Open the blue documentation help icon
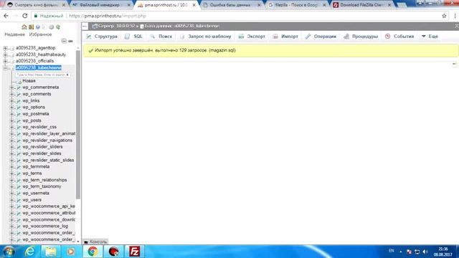This screenshot has height=258, width=459. click(x=38, y=27)
